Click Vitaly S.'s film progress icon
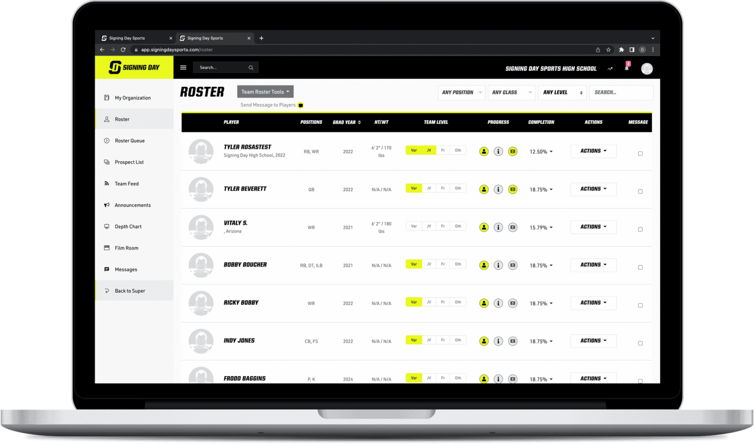The height and width of the screenshot is (445, 754). point(512,227)
